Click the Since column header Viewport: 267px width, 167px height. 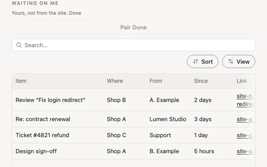coord(201,81)
